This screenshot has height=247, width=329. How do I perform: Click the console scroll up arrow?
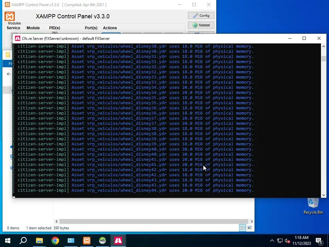[324, 46]
